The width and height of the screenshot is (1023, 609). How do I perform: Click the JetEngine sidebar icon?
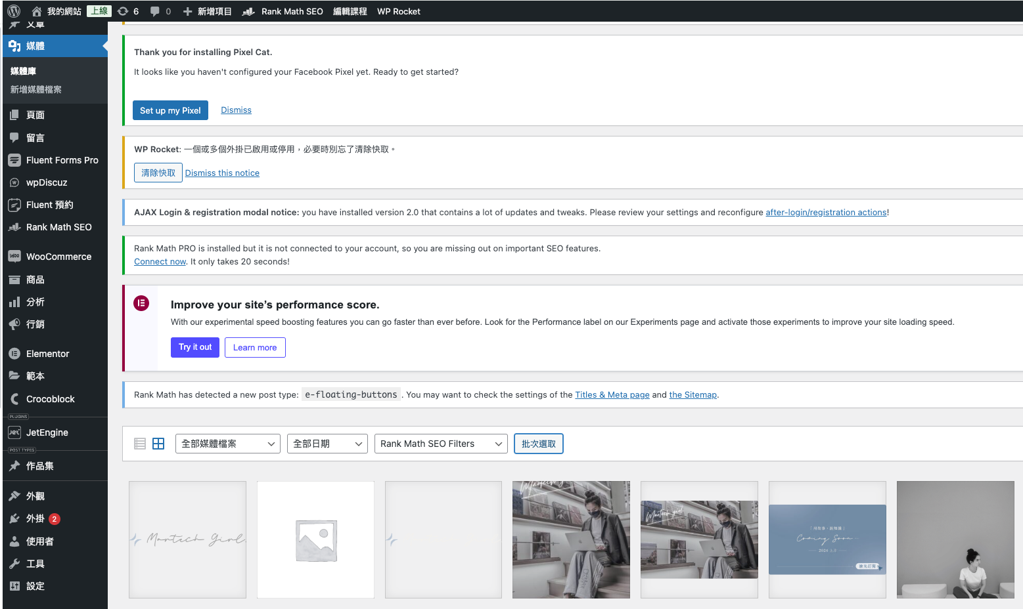pos(14,432)
